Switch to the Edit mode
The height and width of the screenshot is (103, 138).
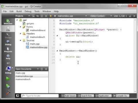tap(8, 29)
